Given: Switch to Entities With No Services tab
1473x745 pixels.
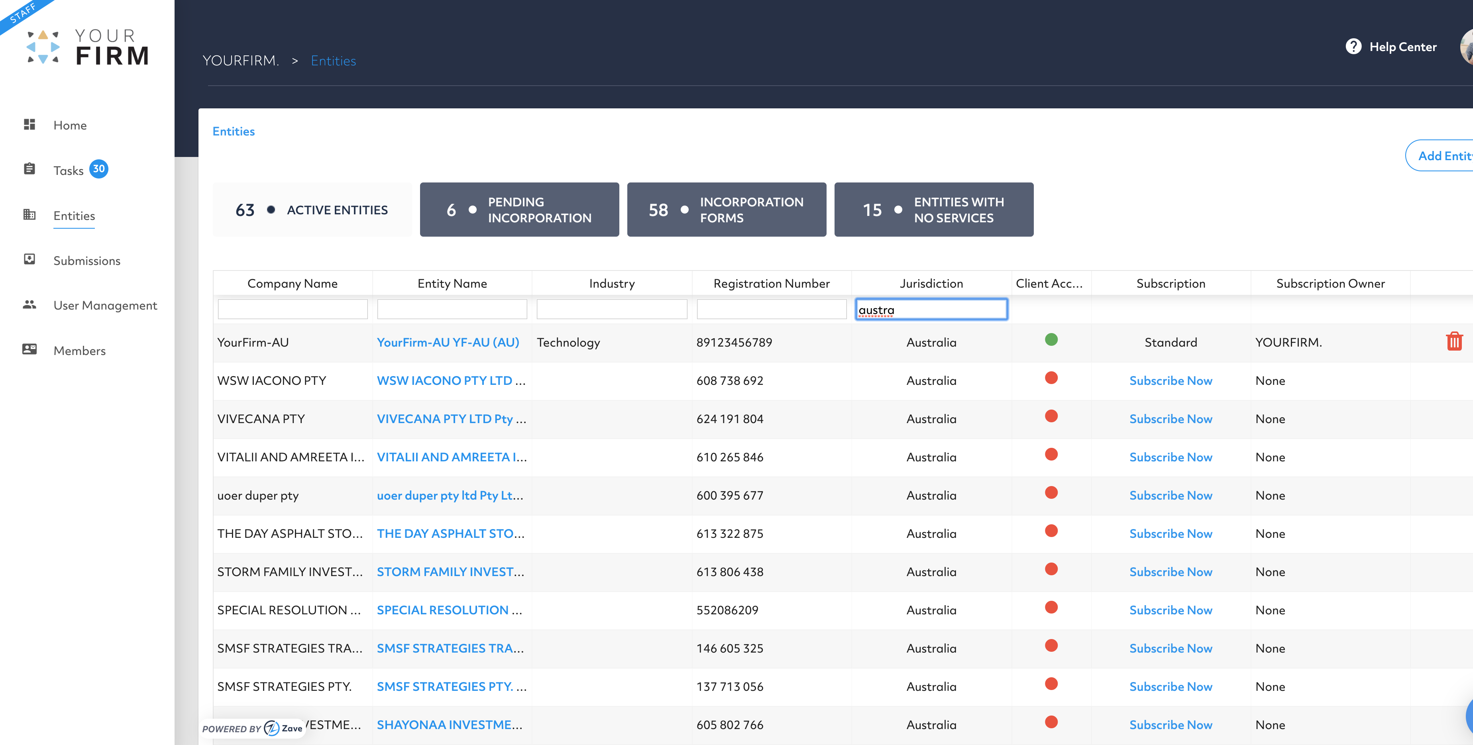Looking at the screenshot, I should pyautogui.click(x=933, y=210).
